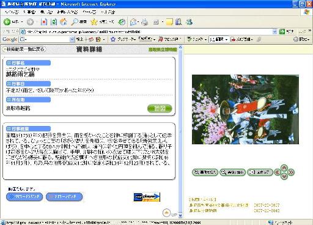Screen dimensions: 313x225
Task: Open Google toolbar settings gear icon
Action: (x=296, y=39)
